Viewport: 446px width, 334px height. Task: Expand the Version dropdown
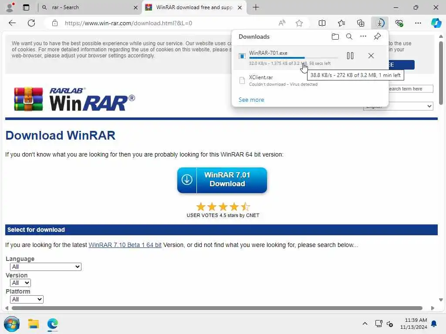click(20, 283)
